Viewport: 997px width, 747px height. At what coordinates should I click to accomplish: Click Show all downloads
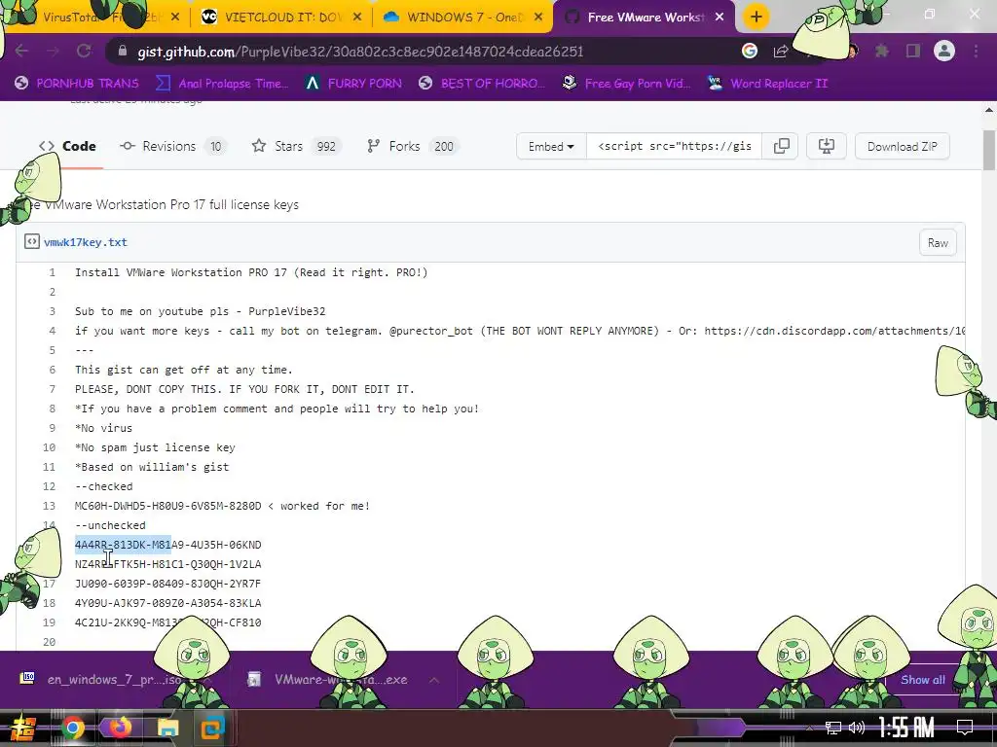click(x=923, y=680)
